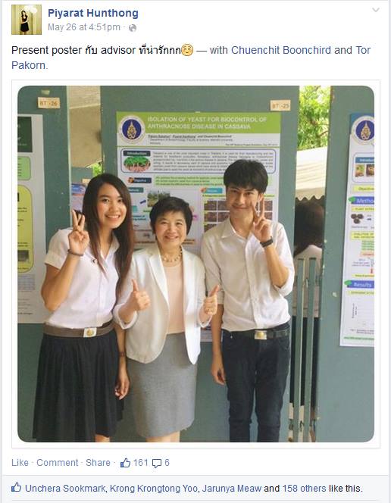View the 6 comments count
Viewport: 391px width, 503px height.
167,463
